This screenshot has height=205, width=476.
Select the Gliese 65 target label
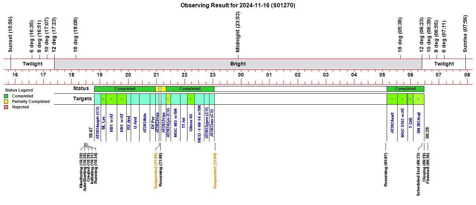[x=191, y=123]
